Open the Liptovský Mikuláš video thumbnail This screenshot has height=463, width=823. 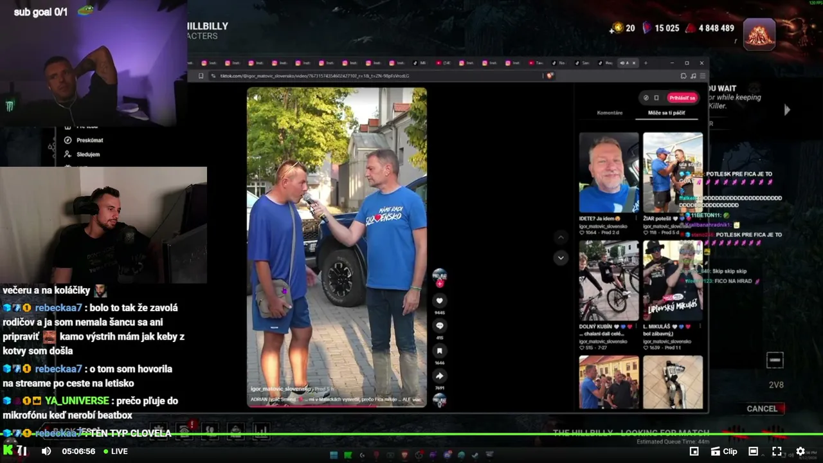[673, 280]
